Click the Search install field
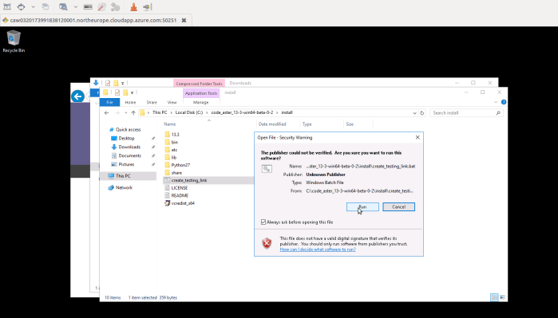 point(466,113)
